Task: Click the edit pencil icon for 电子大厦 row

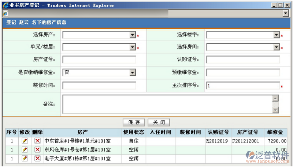Action: point(25,159)
